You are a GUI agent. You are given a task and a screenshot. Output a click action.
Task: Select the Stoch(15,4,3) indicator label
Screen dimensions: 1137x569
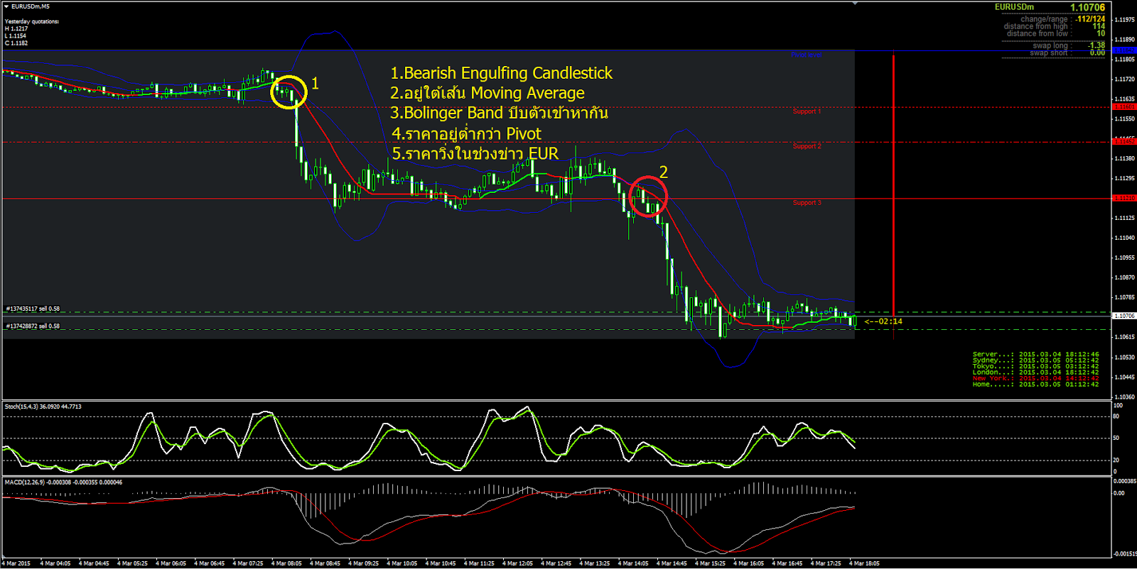43,407
